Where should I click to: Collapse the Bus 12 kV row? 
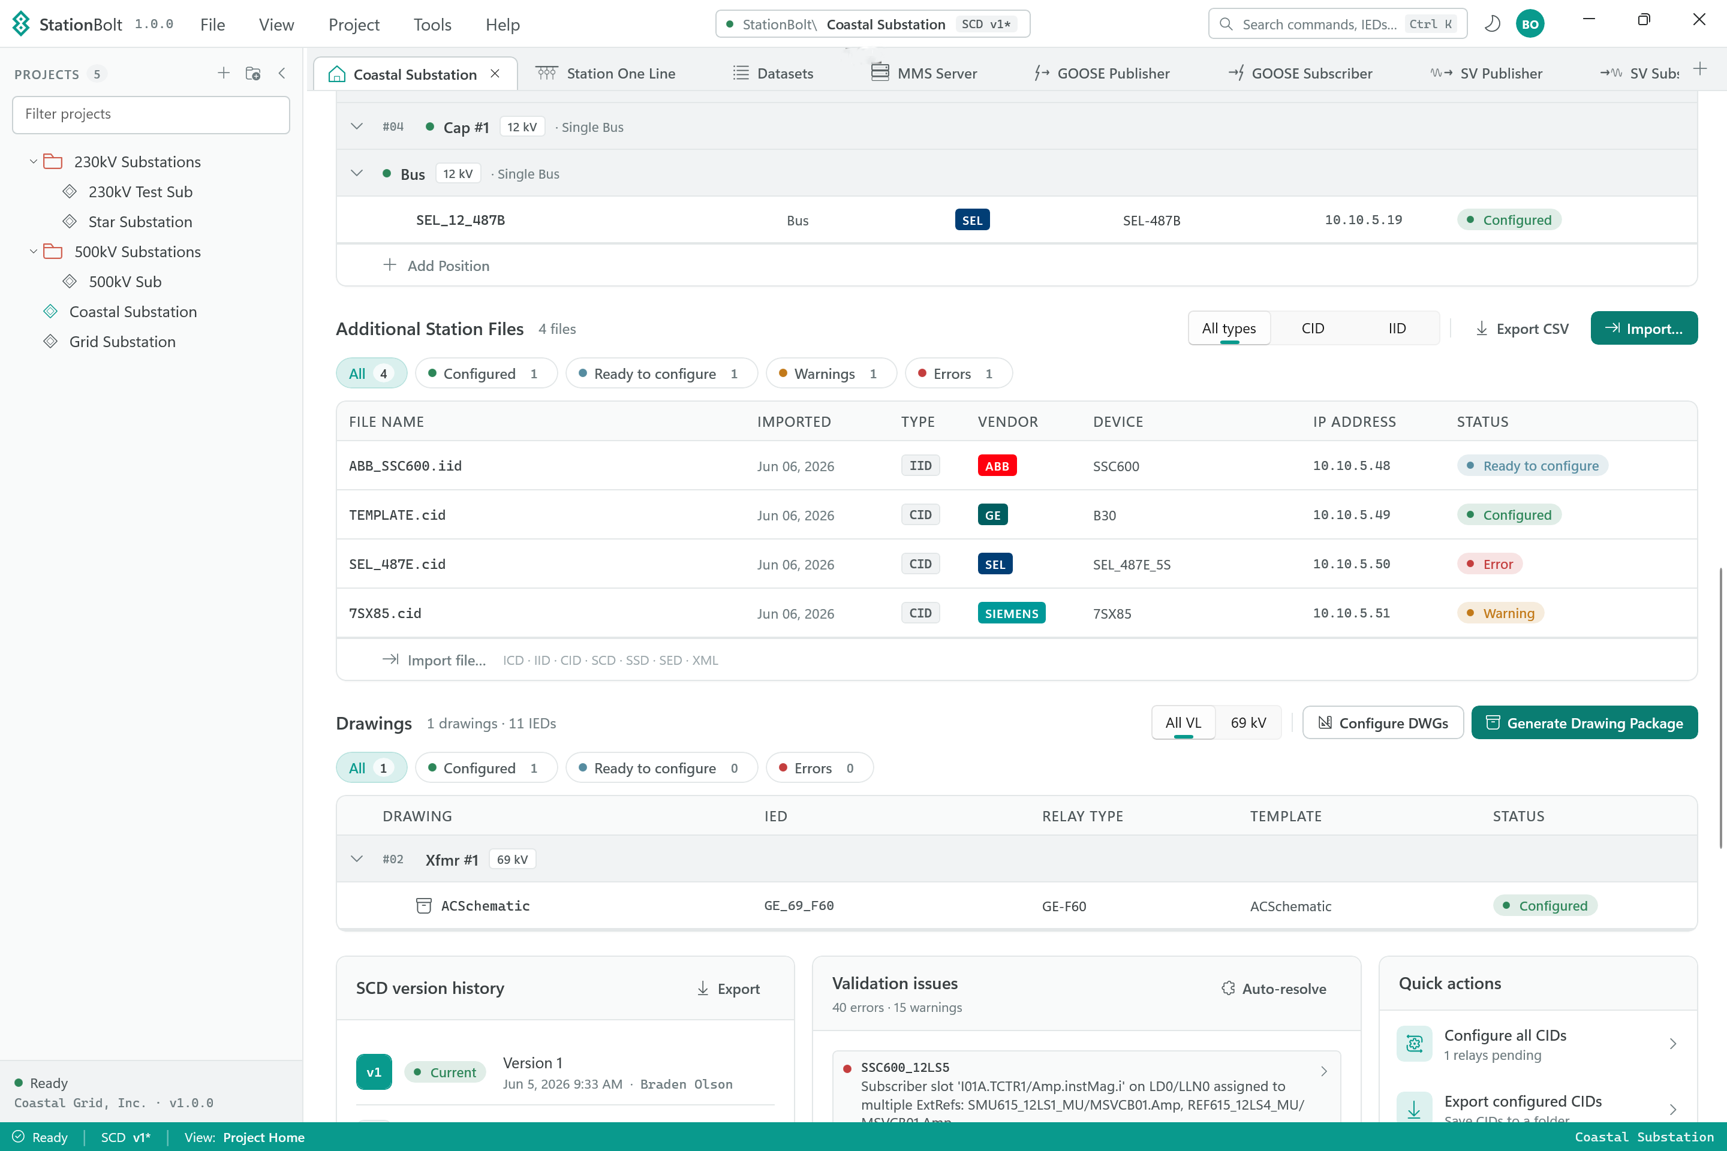[x=357, y=173]
